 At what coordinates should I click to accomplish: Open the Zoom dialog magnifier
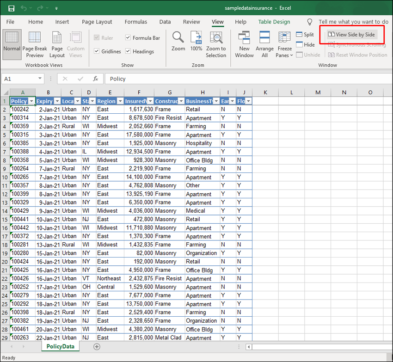[178, 42]
